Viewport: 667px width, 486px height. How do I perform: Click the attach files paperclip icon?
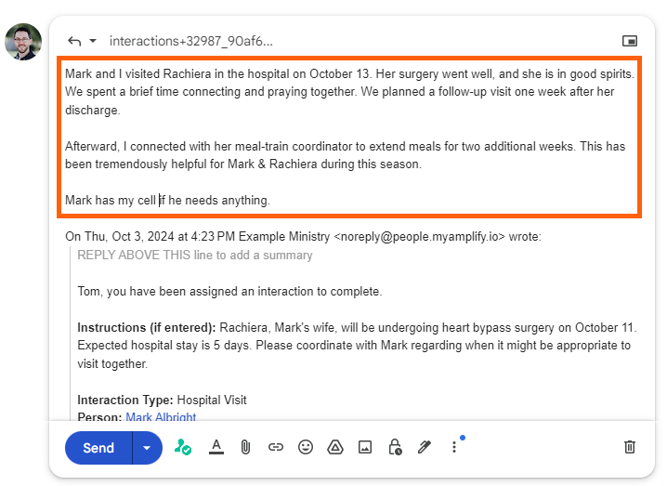246,447
